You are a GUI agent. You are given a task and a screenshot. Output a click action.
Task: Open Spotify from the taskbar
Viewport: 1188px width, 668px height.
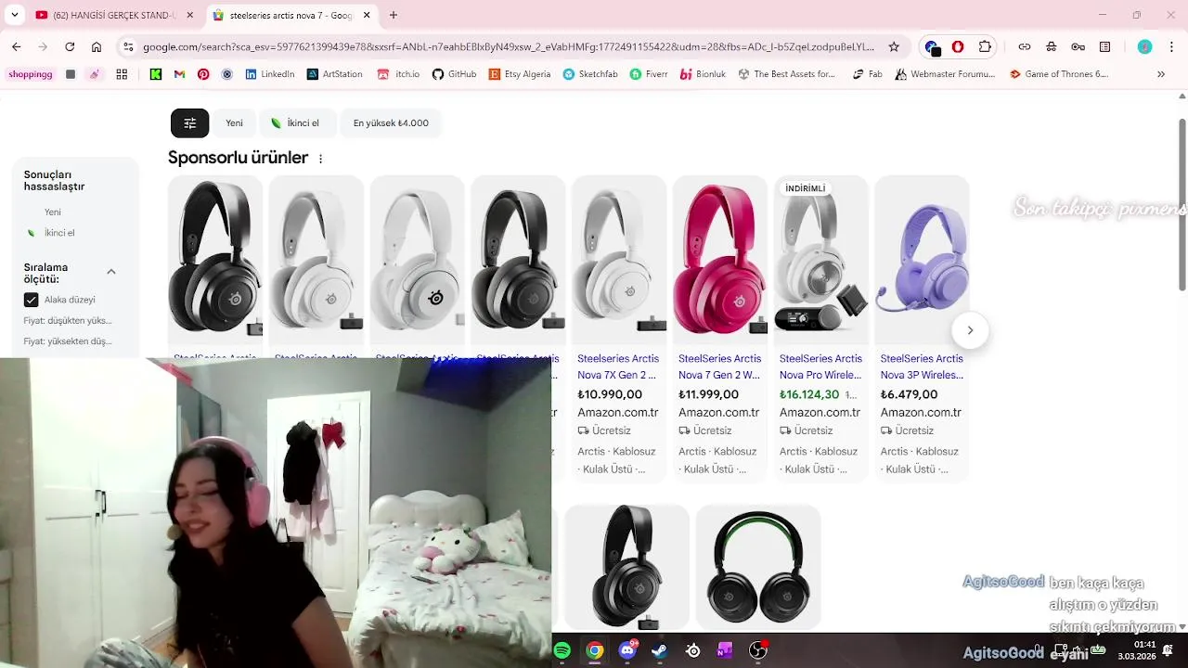[562, 651]
